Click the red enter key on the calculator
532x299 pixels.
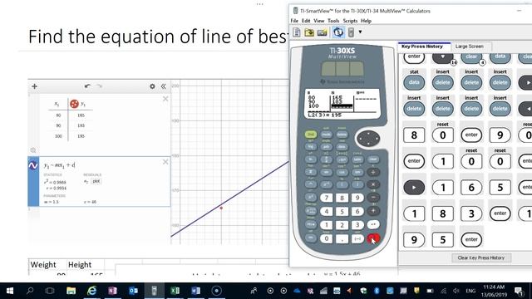coord(373,238)
